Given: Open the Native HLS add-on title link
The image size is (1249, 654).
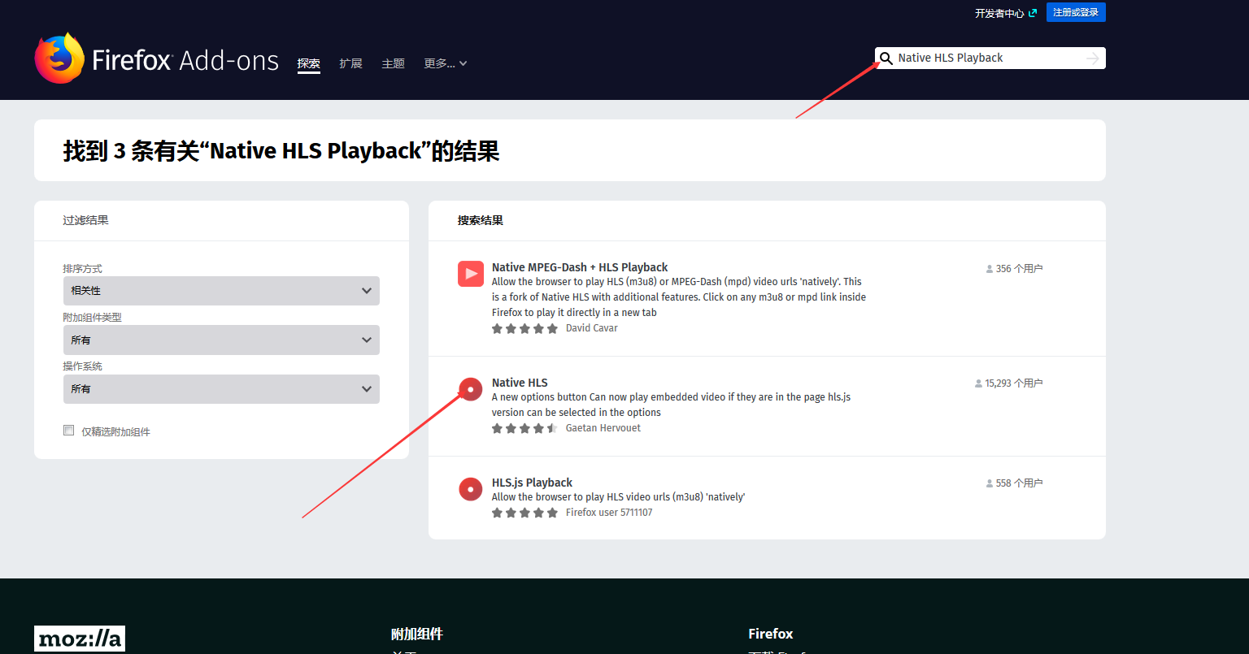Looking at the screenshot, I should click(x=520, y=382).
